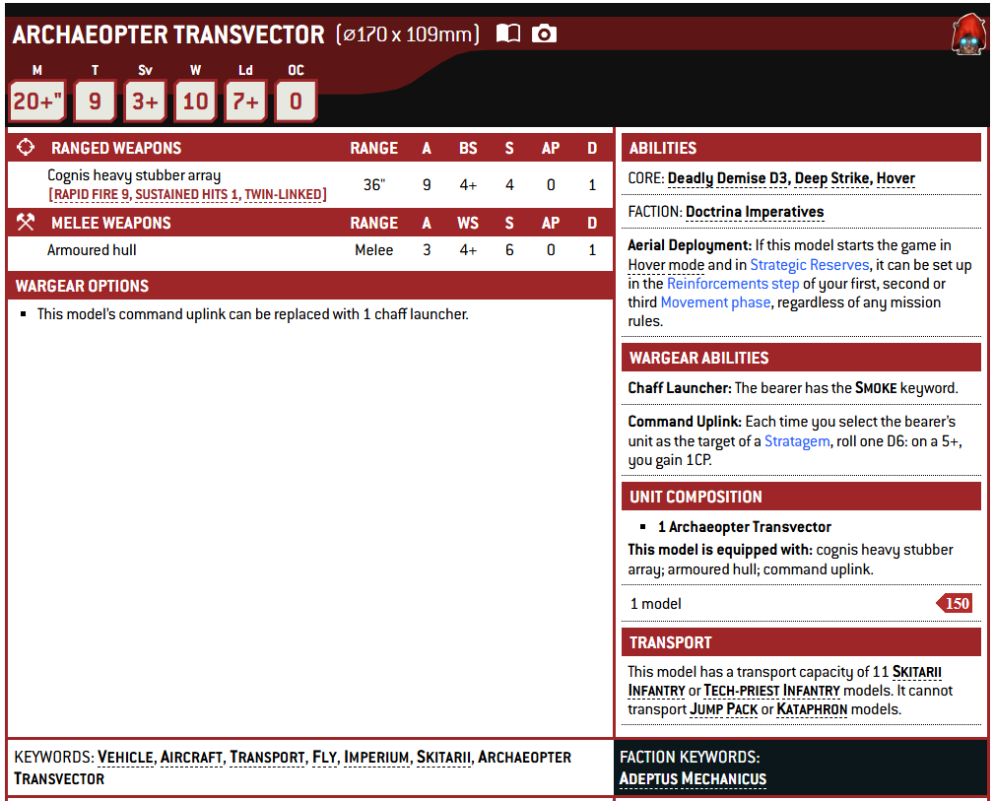Click the Hover mode text in Aerial Deployment
This screenshot has height=801, width=994.
click(x=666, y=264)
